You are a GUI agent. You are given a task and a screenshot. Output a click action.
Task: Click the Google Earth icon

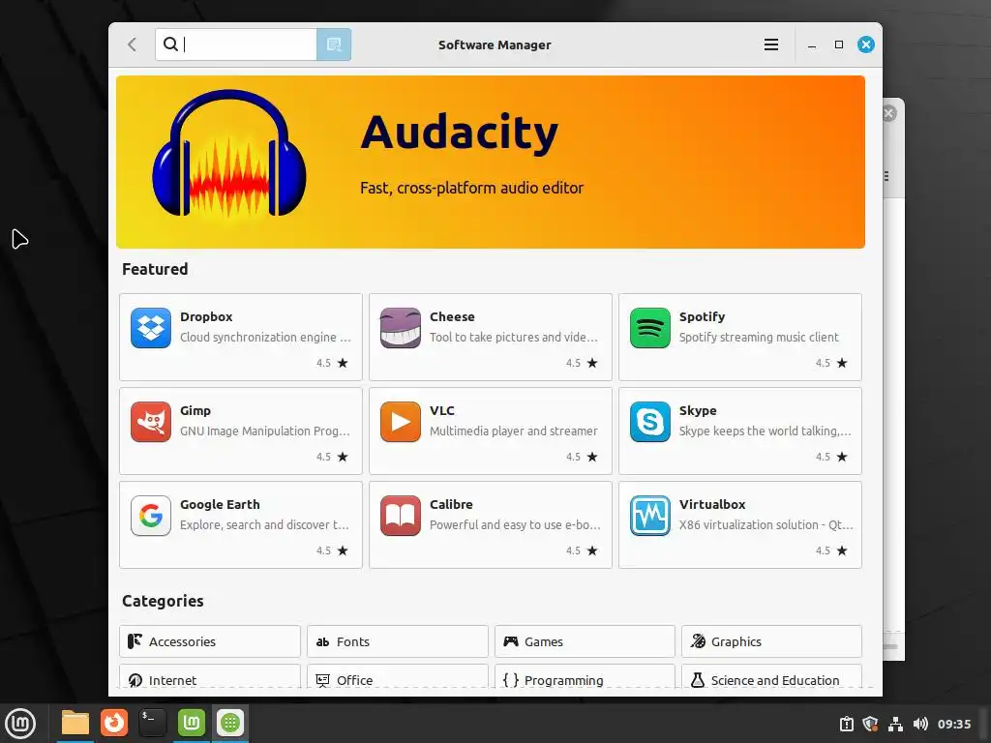pyautogui.click(x=151, y=516)
